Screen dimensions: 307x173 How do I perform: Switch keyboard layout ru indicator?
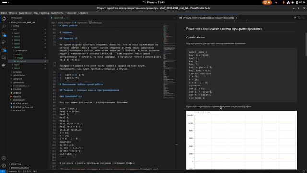[276, 2]
